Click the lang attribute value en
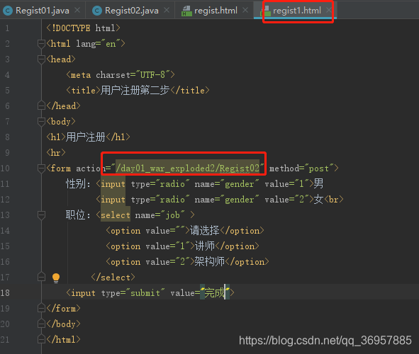The width and height of the screenshot is (419, 354). [x=111, y=43]
